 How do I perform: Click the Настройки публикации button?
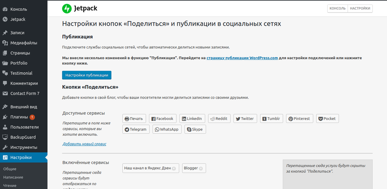(86, 75)
